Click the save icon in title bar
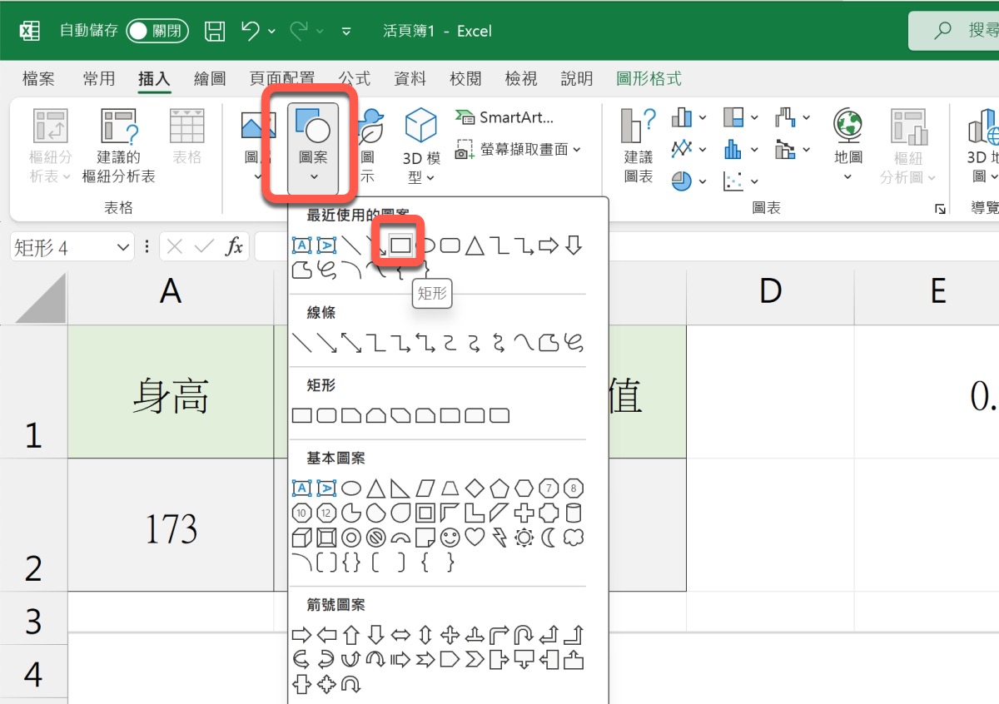The height and width of the screenshot is (704, 999). tap(215, 32)
